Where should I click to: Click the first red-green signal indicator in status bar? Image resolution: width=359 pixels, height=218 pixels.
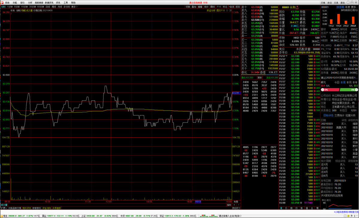click(204, 216)
